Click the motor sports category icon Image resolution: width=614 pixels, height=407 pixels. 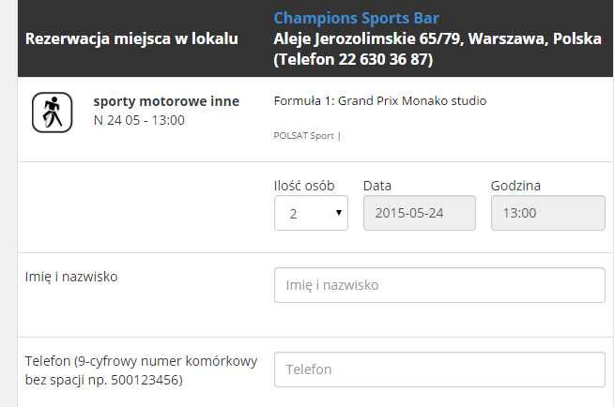[52, 113]
